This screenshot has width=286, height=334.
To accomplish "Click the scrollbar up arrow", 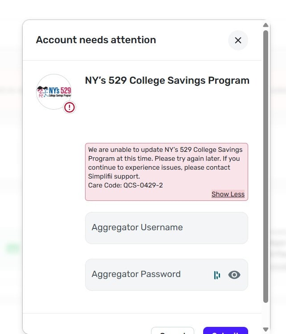I will [x=266, y=25].
